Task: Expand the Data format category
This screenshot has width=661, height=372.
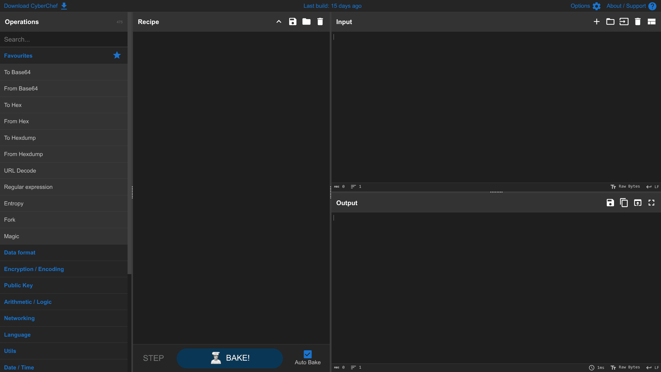Action: coord(64,253)
